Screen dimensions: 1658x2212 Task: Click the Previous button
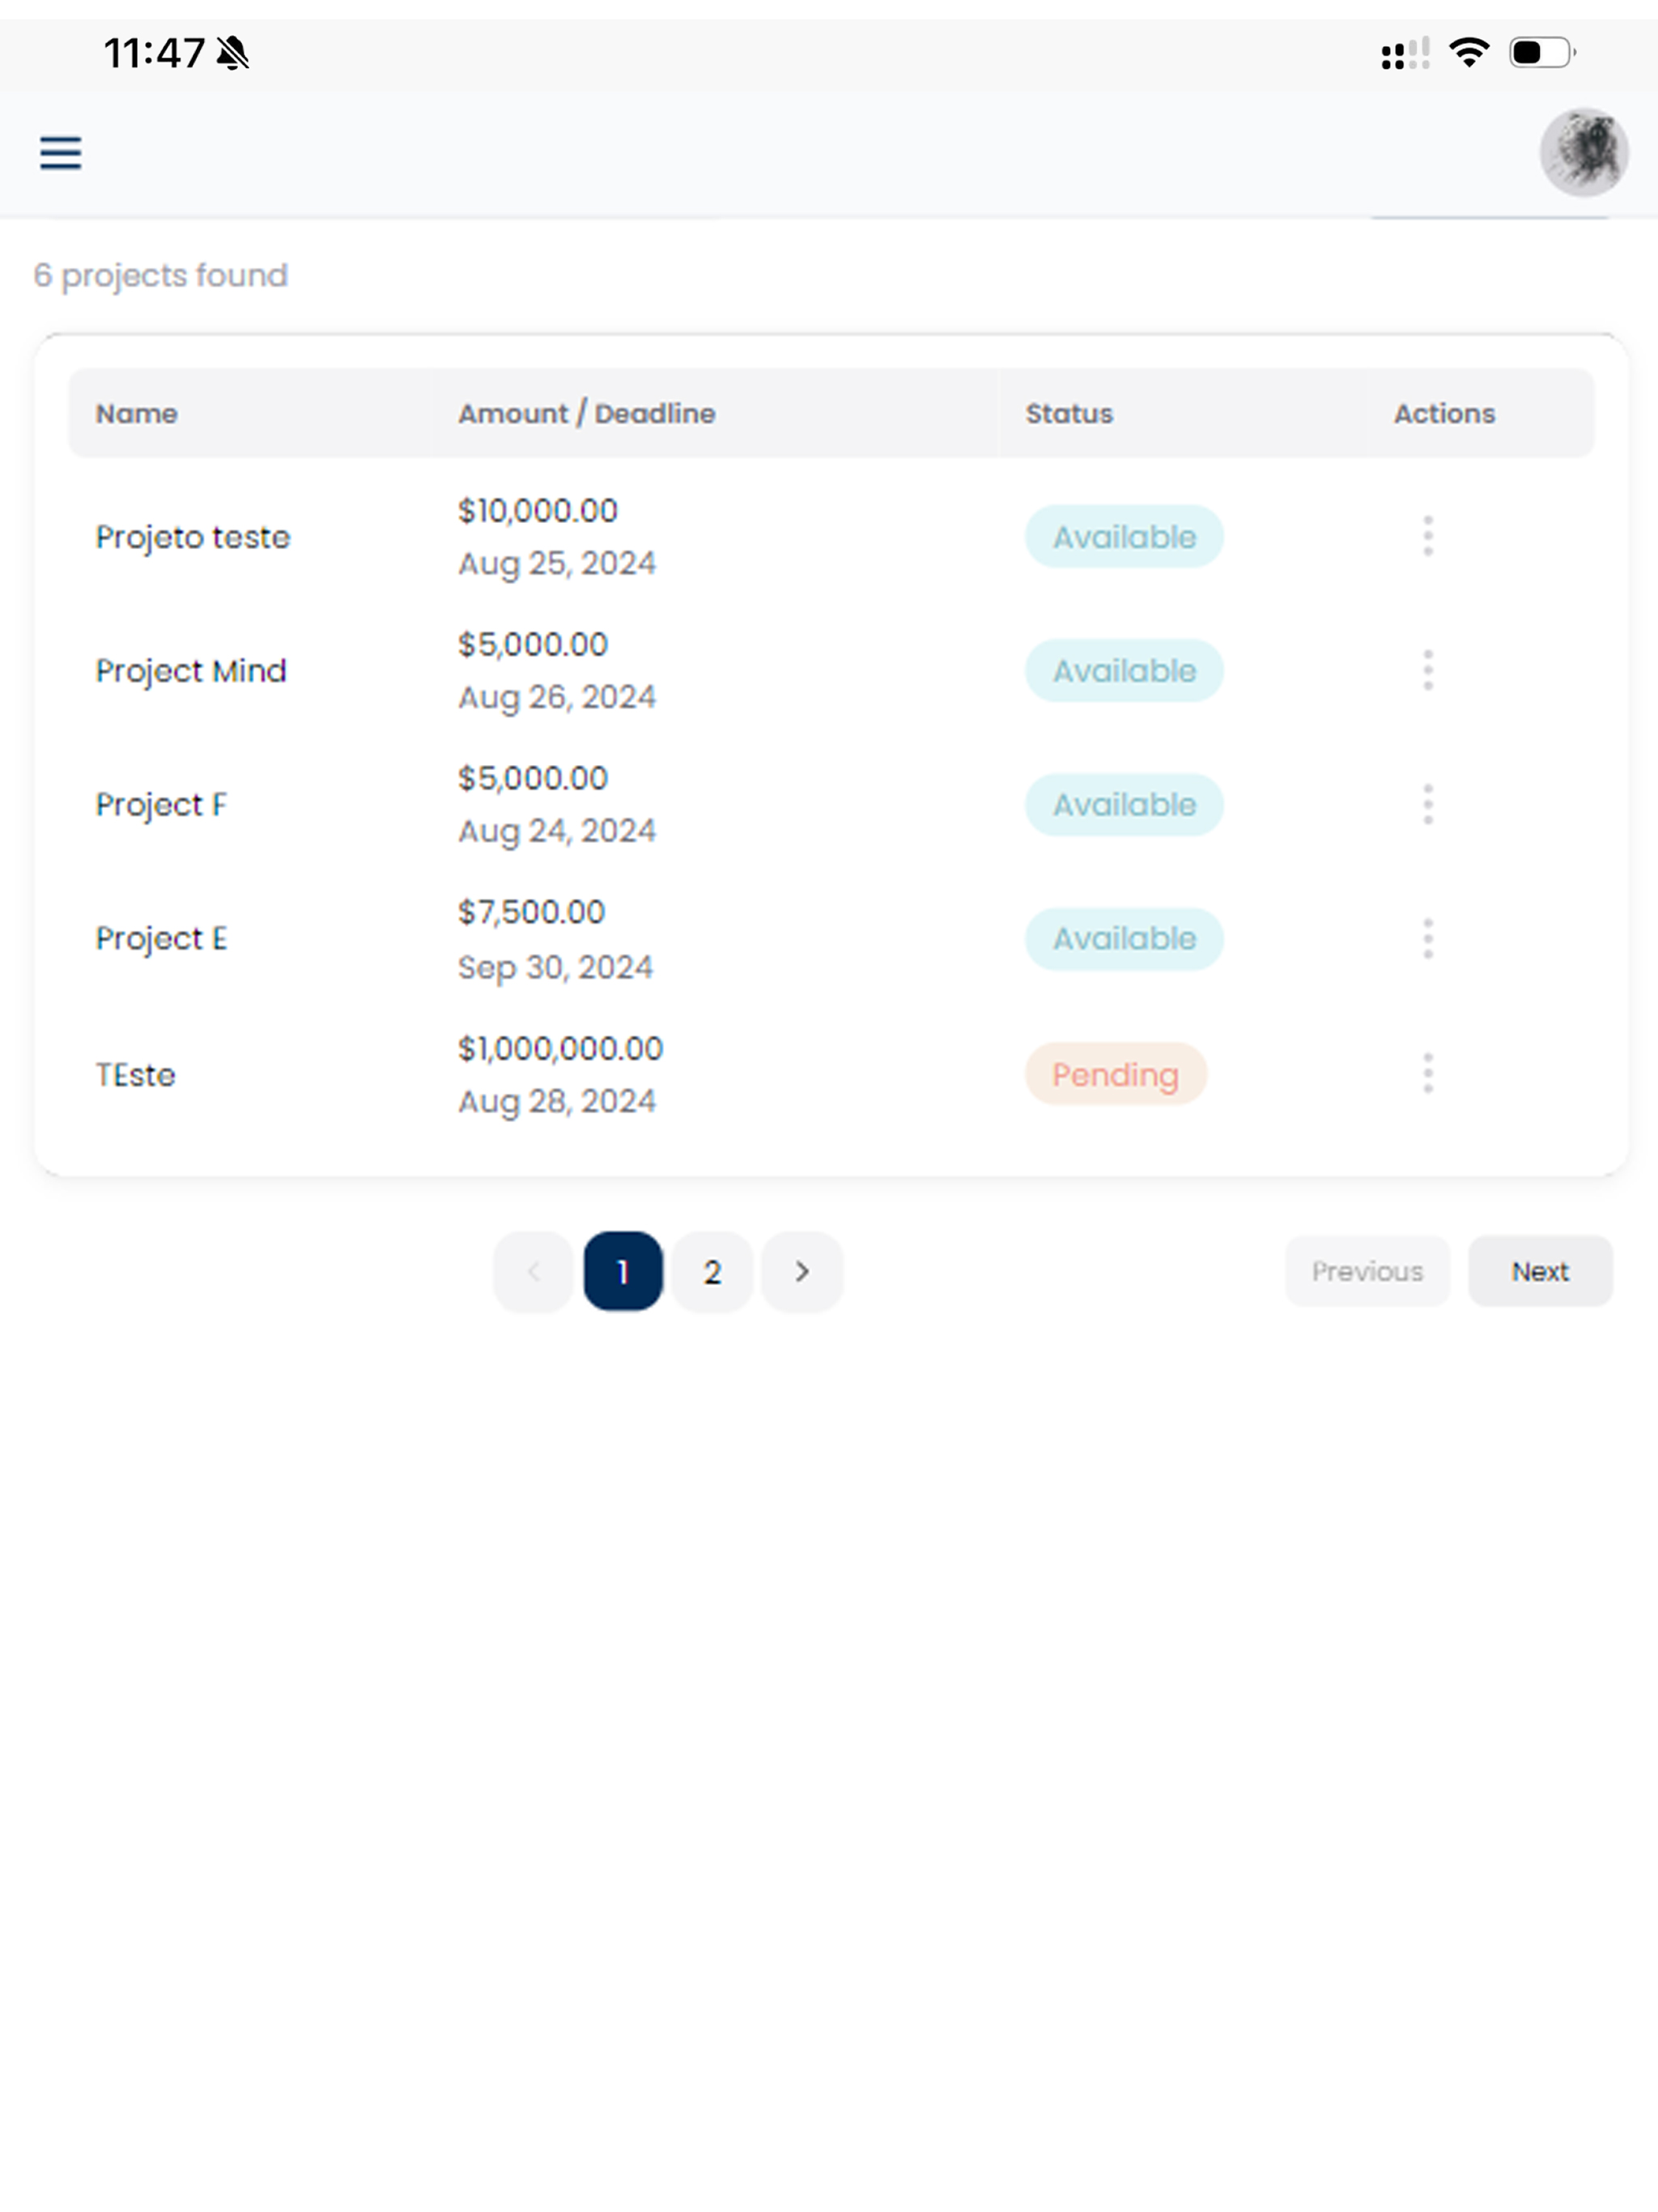click(1367, 1271)
